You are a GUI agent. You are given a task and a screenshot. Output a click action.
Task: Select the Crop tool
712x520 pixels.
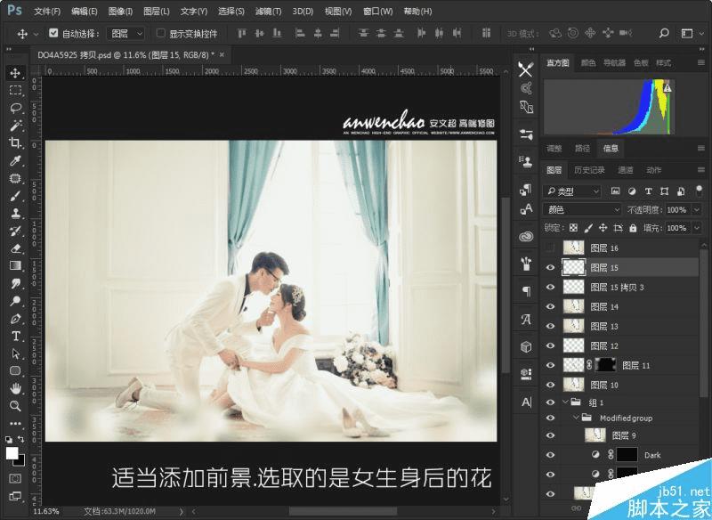point(15,143)
